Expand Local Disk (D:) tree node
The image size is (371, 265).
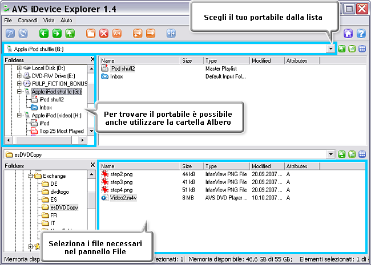[x=19, y=68]
